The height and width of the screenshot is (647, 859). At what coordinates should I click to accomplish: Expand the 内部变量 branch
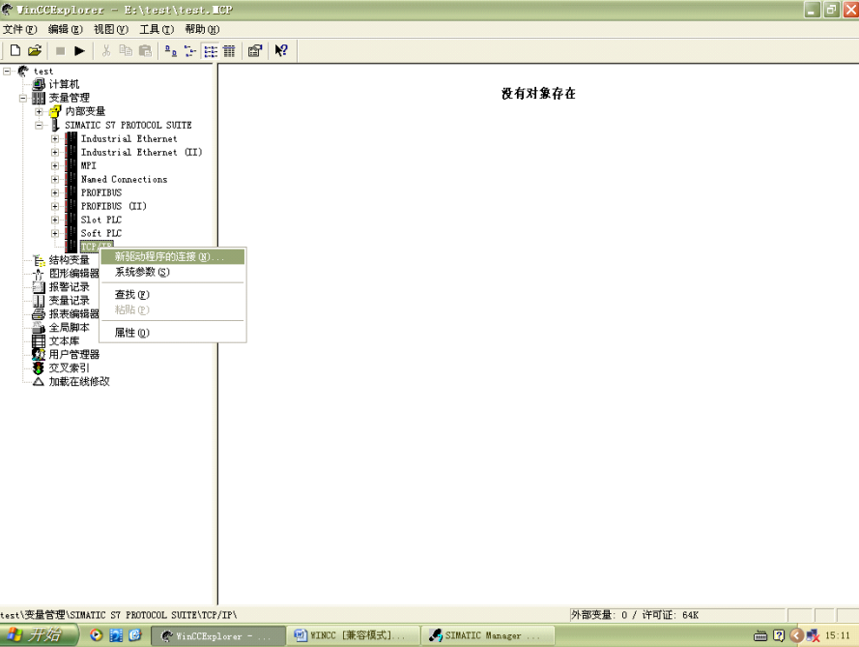tap(39, 112)
